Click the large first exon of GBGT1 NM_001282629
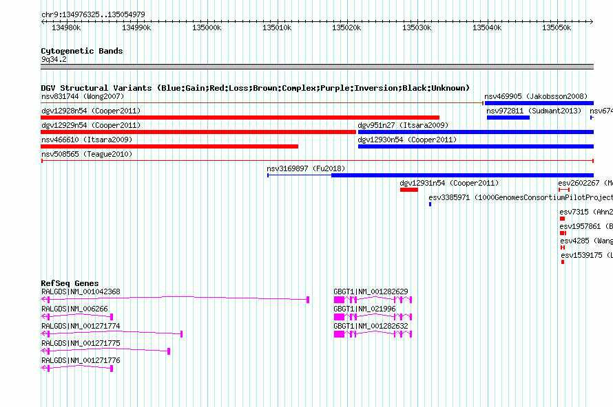 (340, 299)
